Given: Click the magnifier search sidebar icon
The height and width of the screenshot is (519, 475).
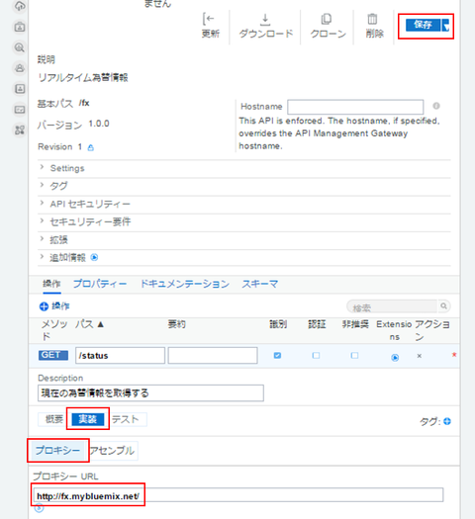Looking at the screenshot, I should tap(20, 47).
